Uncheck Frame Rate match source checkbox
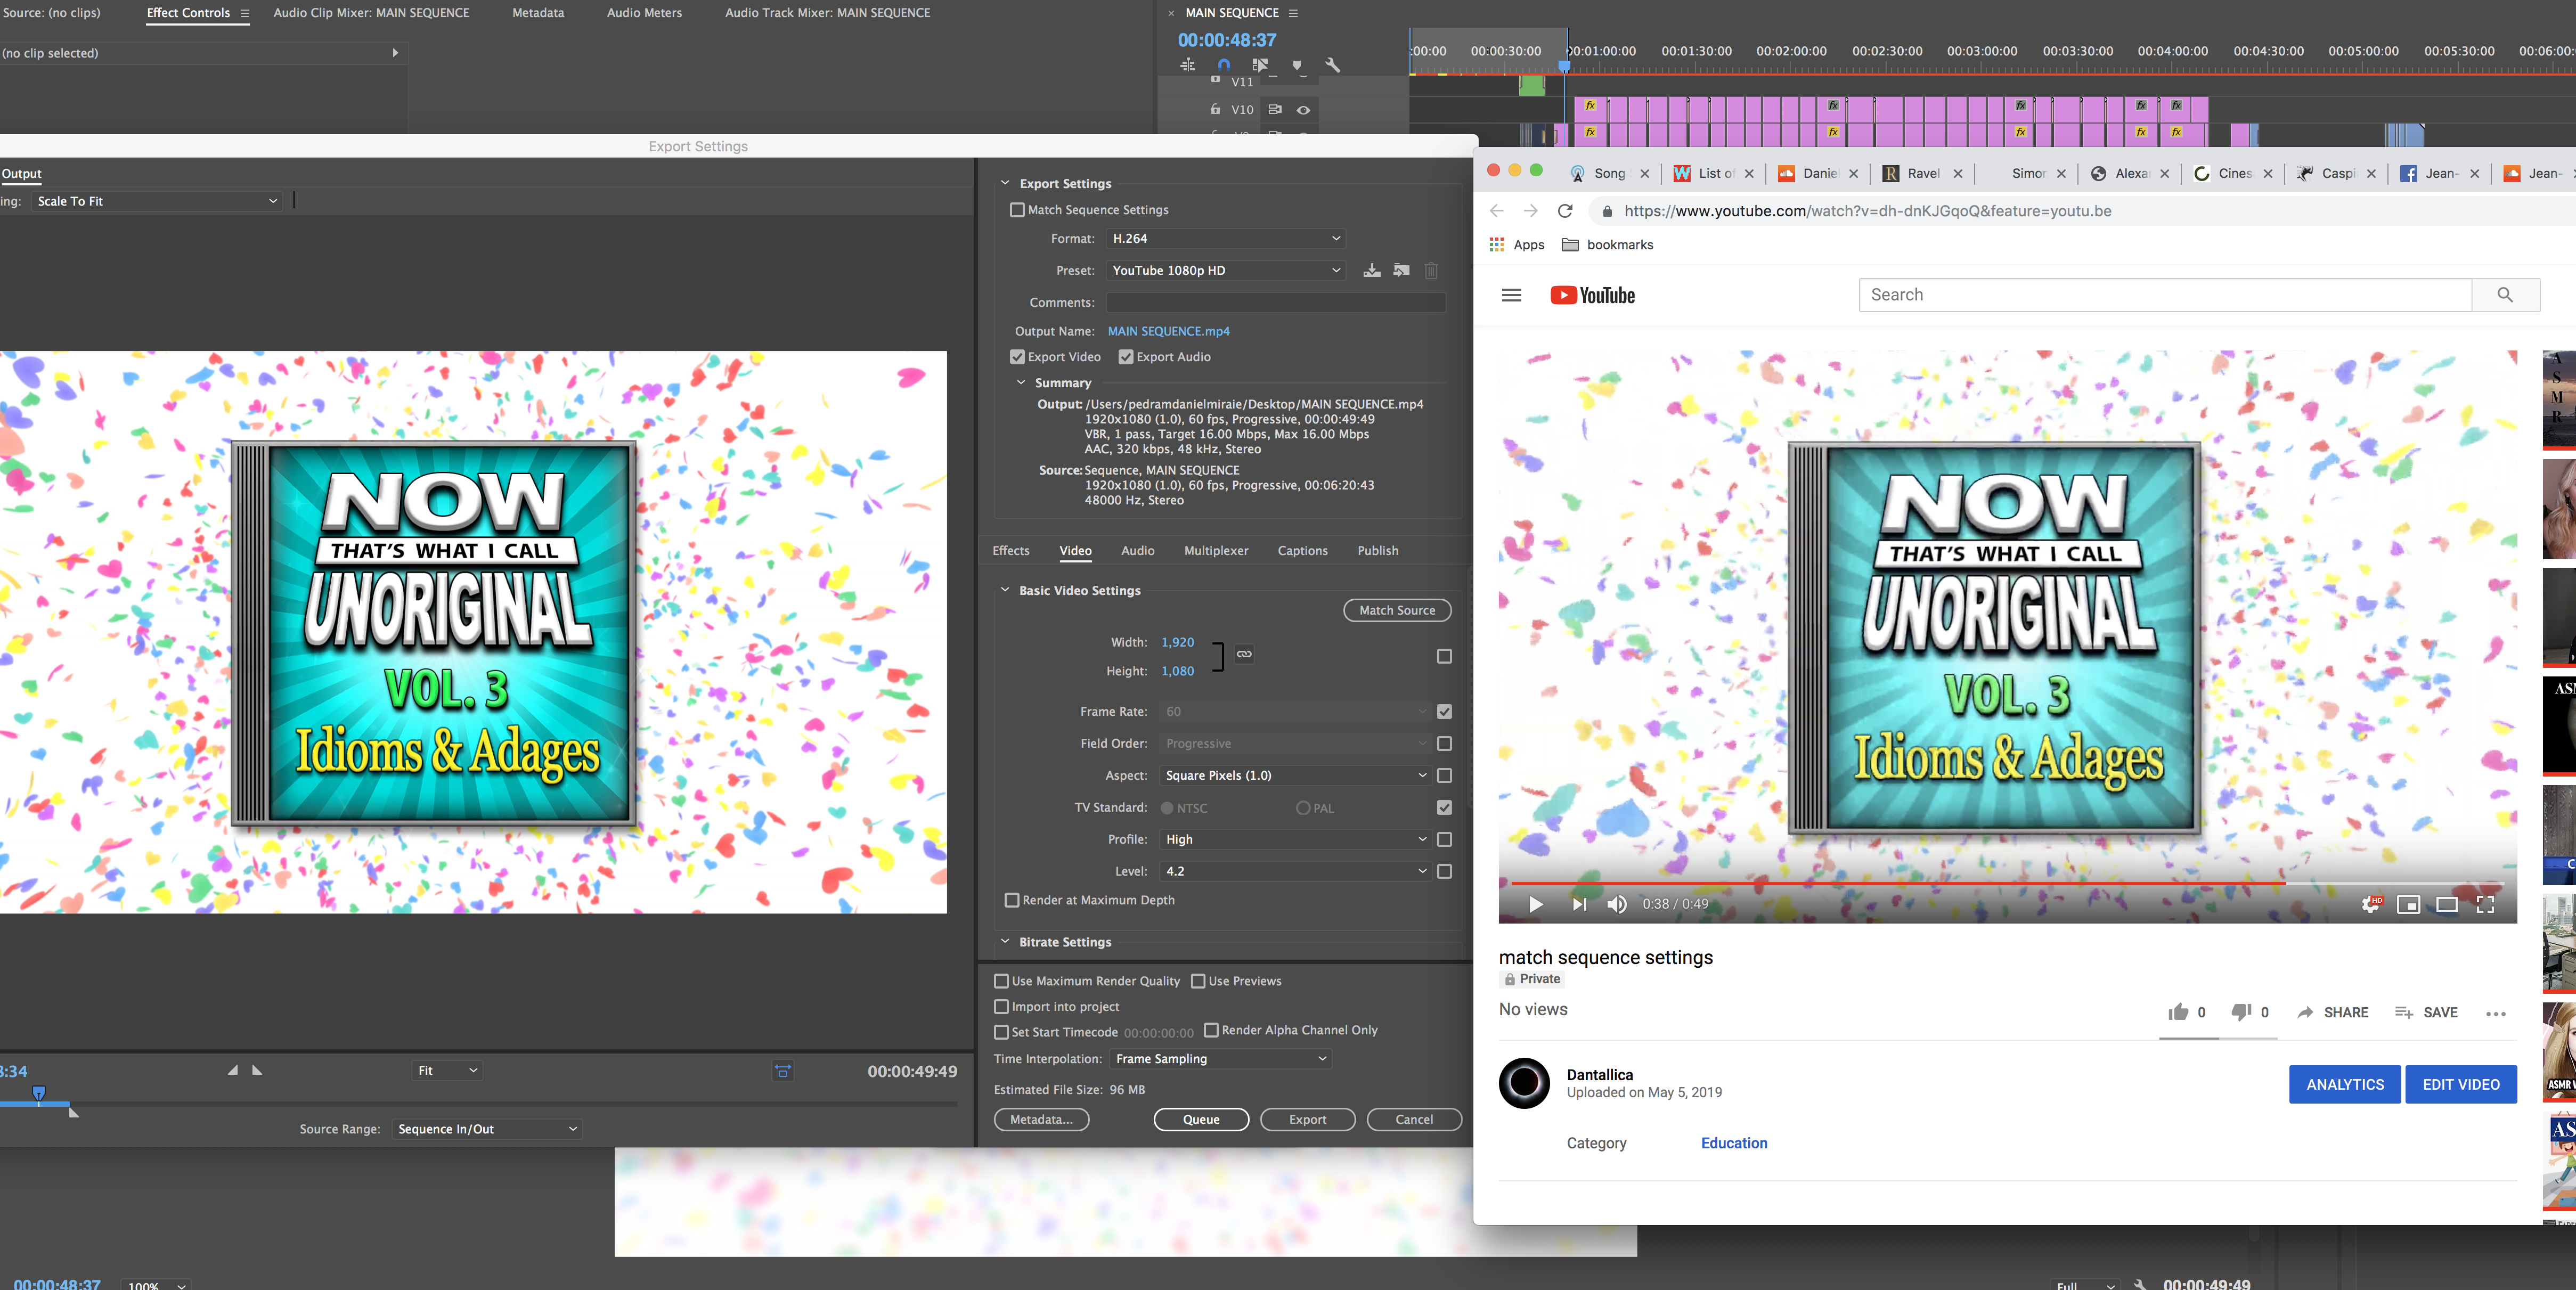Image resolution: width=2576 pixels, height=1290 pixels. click(x=1444, y=712)
